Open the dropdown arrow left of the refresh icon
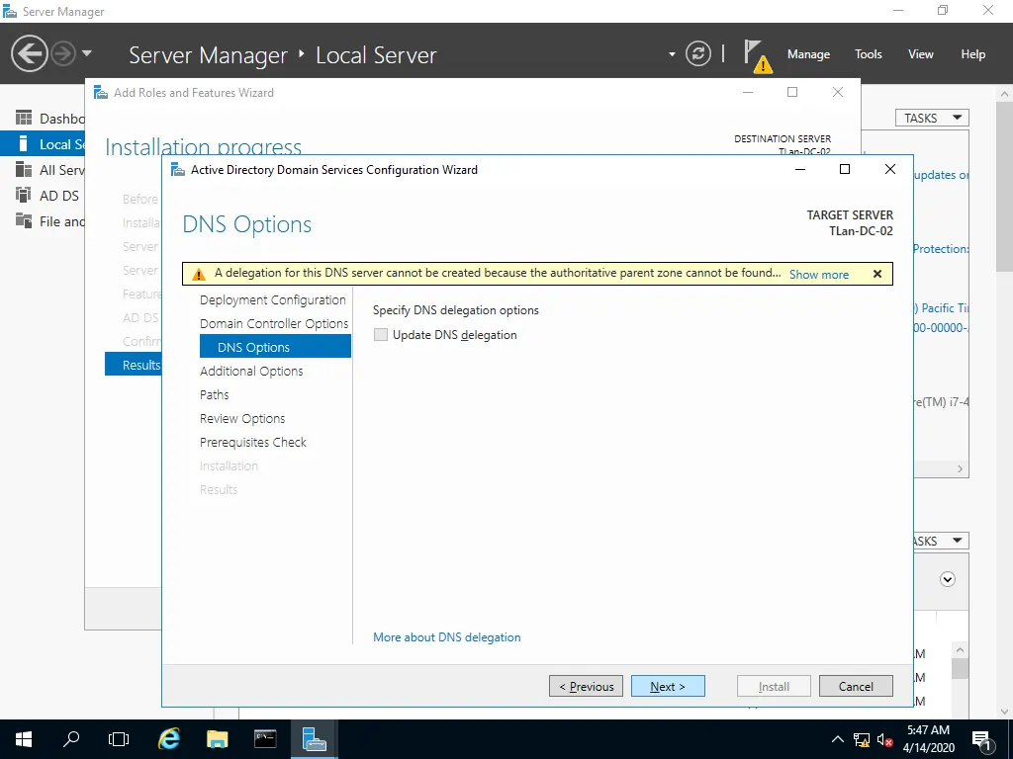This screenshot has height=759, width=1013. 672,54
